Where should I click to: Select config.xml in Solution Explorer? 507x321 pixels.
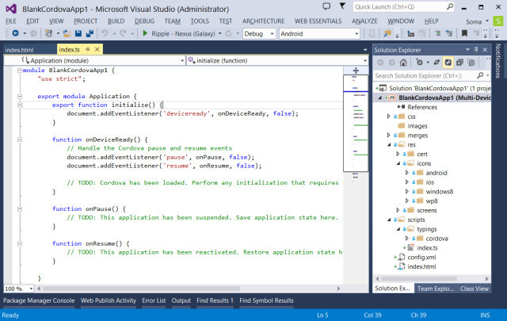(x=421, y=258)
